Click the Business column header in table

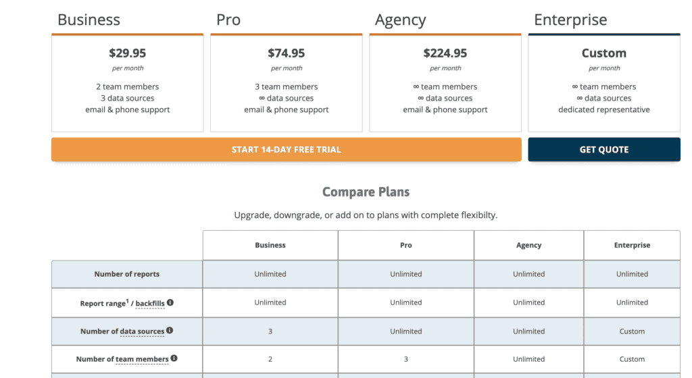(x=270, y=245)
